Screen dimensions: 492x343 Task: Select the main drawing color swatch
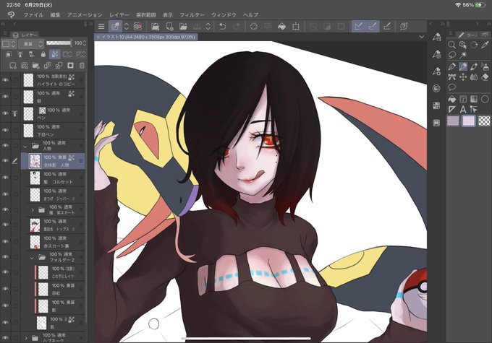pyautogui.click(x=452, y=121)
